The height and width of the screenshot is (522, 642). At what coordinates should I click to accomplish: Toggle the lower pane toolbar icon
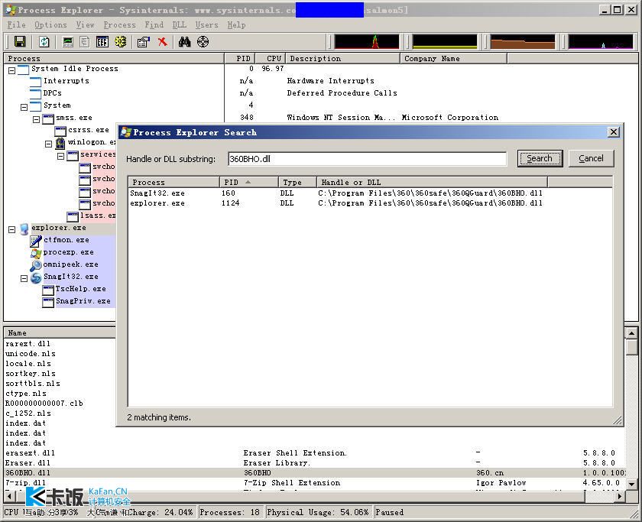(x=102, y=41)
